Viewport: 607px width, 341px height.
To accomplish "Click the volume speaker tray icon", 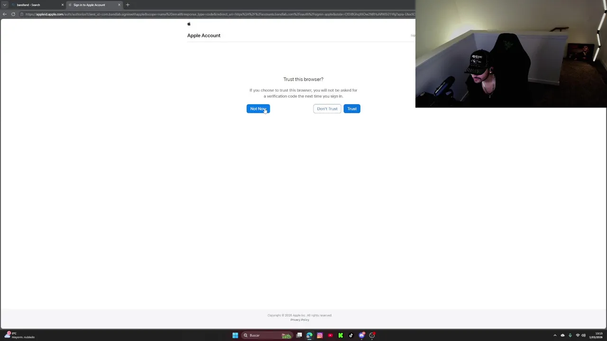I will point(584,335).
